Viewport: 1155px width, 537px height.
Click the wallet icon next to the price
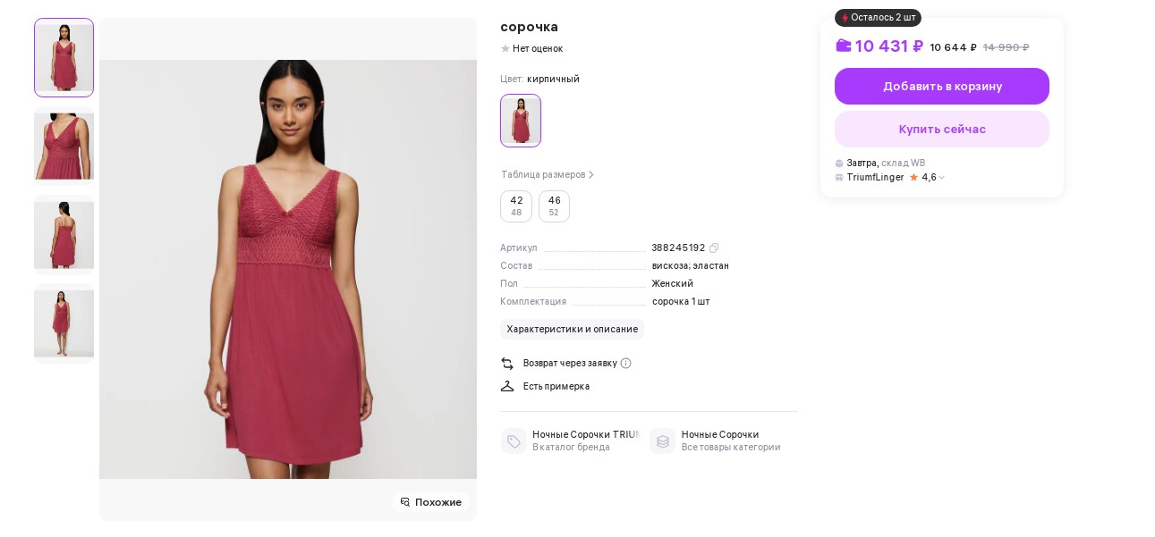click(844, 46)
